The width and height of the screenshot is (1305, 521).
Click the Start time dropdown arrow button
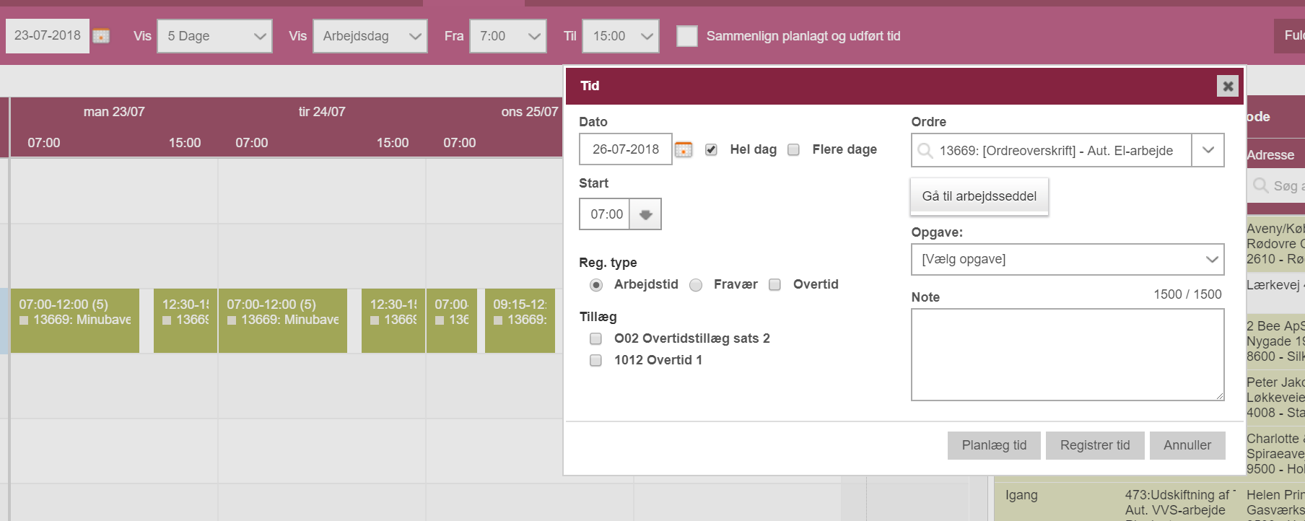[645, 214]
